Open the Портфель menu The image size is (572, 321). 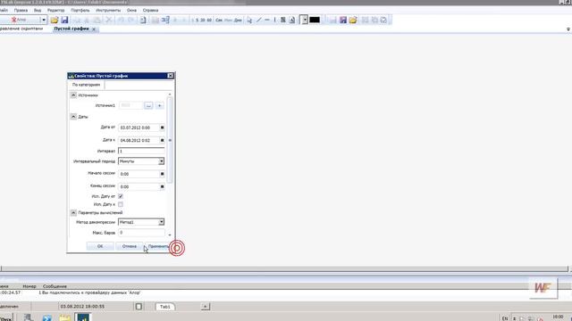(80, 10)
